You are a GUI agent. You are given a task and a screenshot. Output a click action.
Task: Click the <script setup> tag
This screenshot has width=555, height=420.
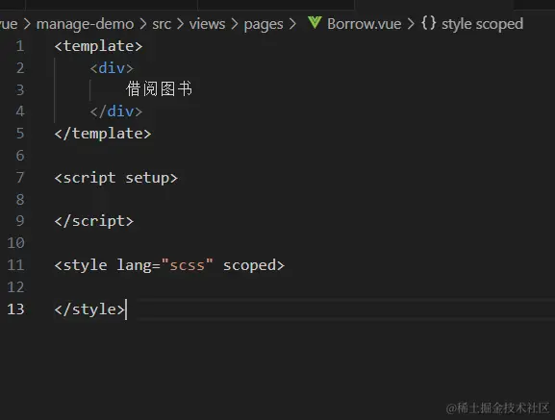[116, 178]
